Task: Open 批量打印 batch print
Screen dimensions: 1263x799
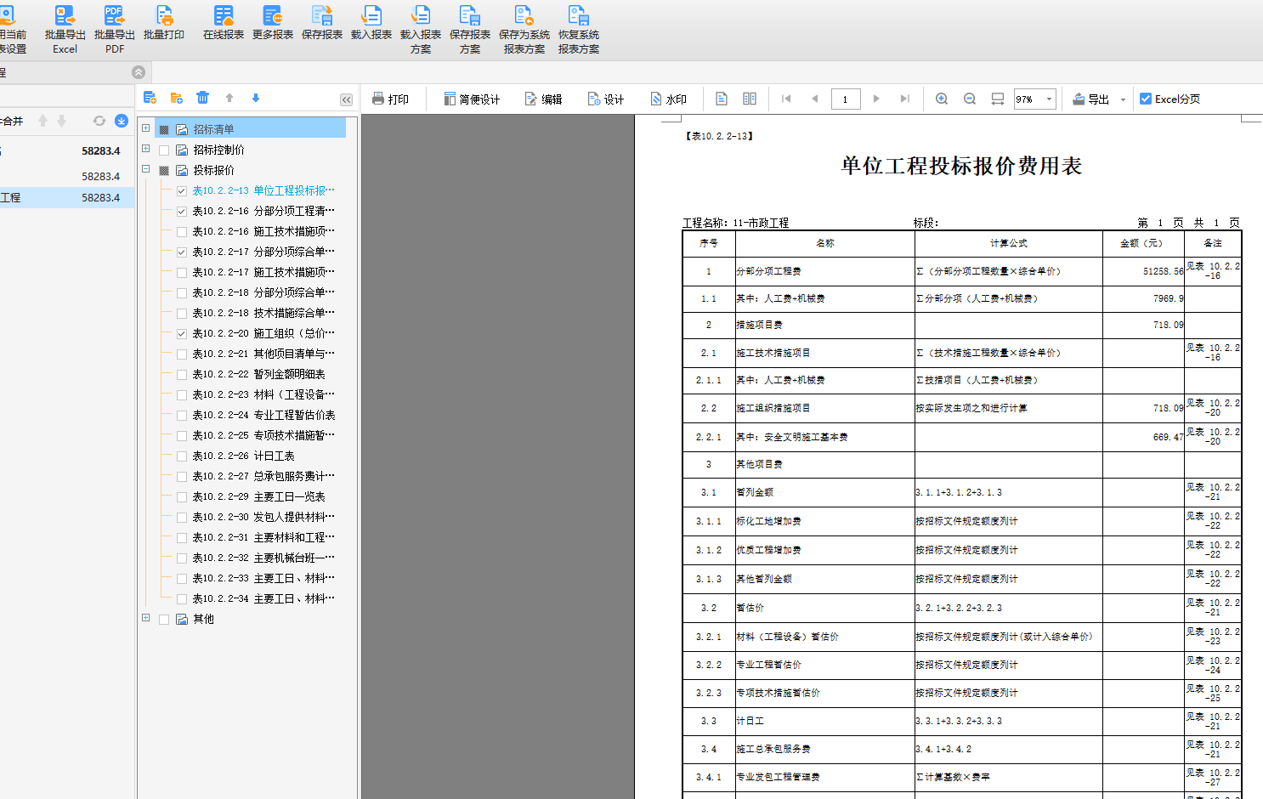Action: [x=164, y=23]
